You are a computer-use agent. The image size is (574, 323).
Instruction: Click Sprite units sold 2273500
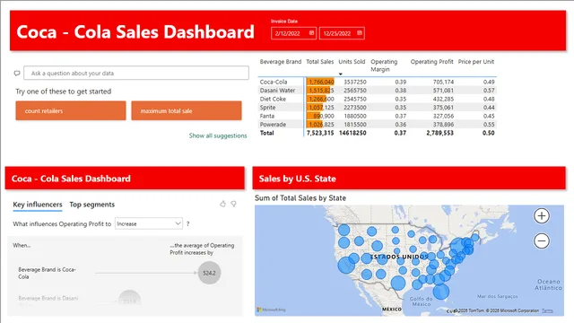(354, 108)
